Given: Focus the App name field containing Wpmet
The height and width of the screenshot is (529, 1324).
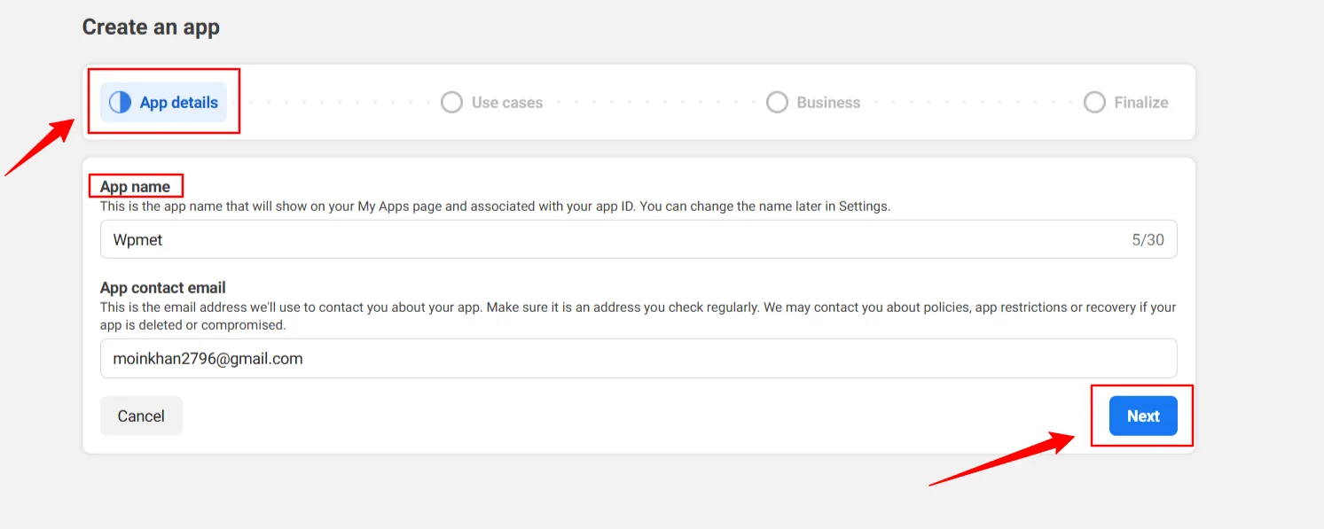Looking at the screenshot, I should tap(638, 239).
